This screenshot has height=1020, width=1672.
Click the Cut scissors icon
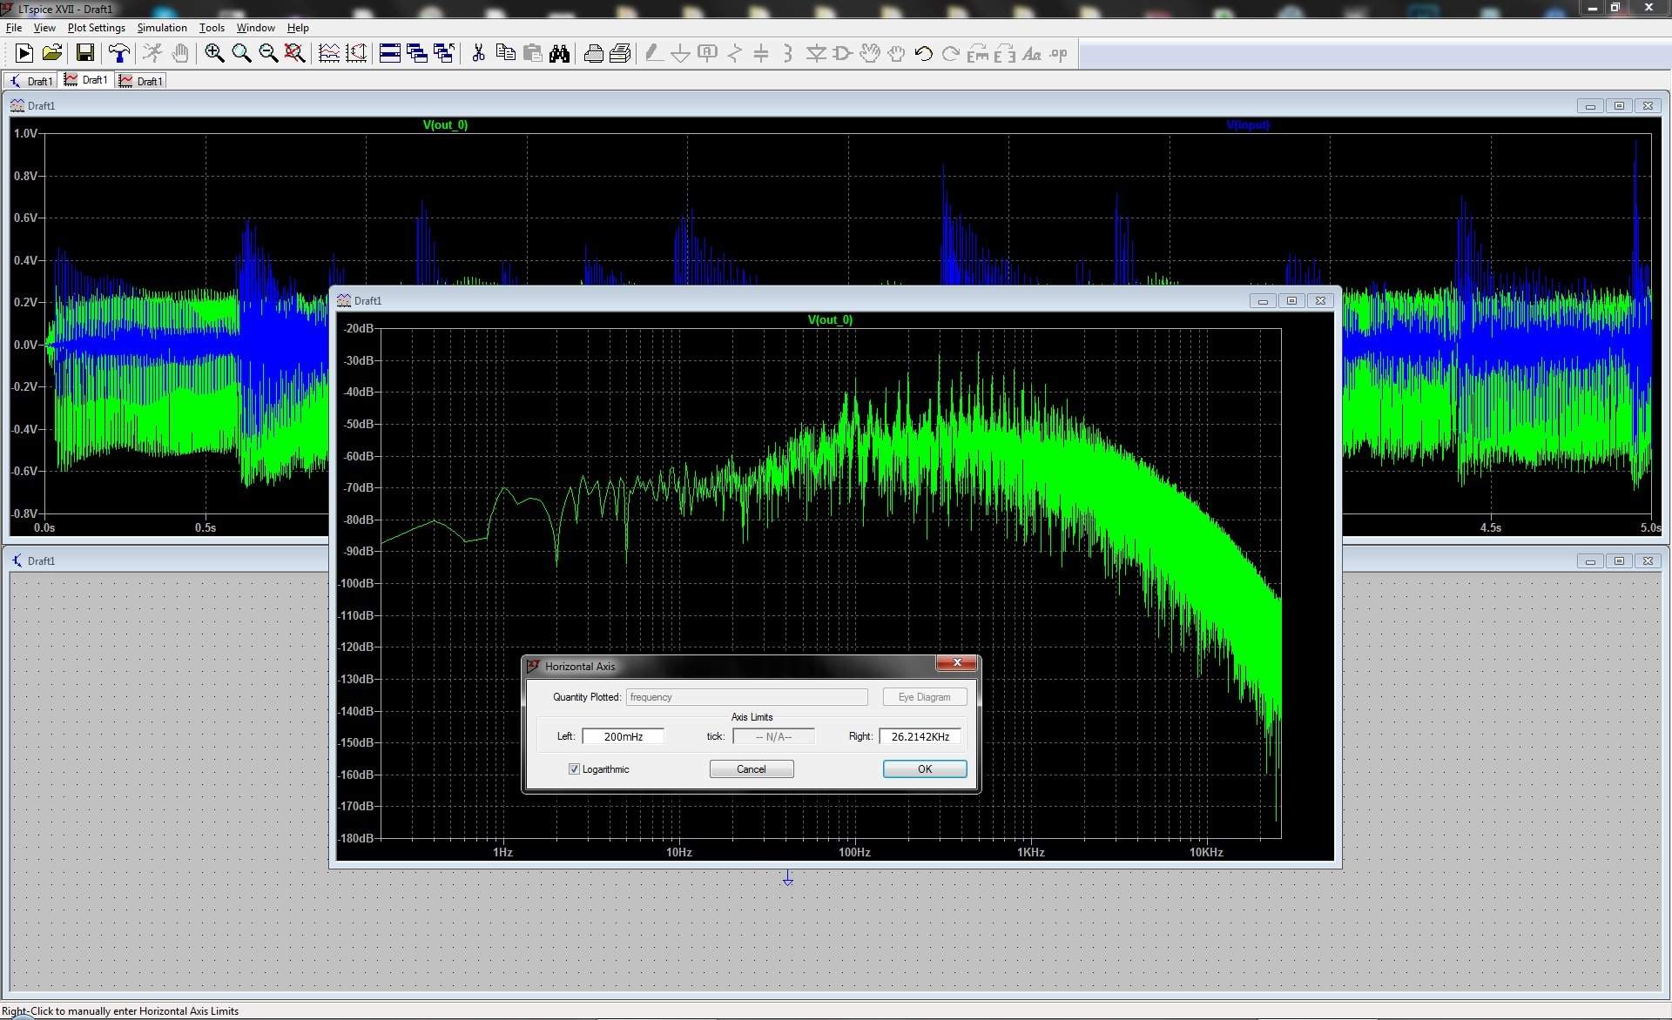click(x=478, y=54)
